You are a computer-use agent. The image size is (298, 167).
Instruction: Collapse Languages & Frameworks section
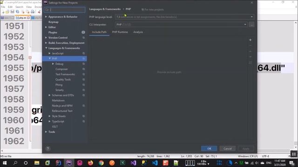pyautogui.click(x=46, y=48)
